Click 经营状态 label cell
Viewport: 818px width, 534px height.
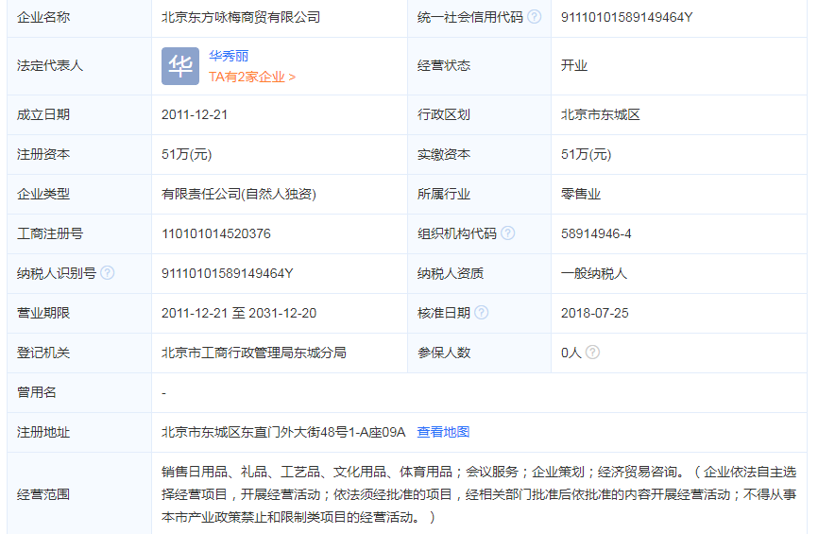[479, 66]
